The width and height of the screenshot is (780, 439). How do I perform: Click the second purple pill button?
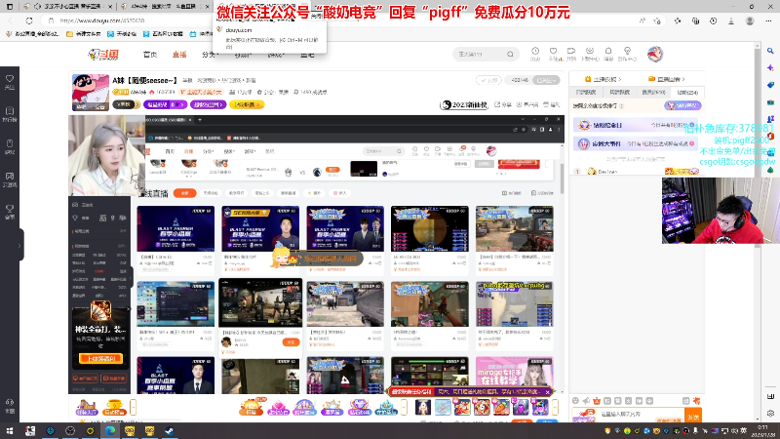point(208,104)
